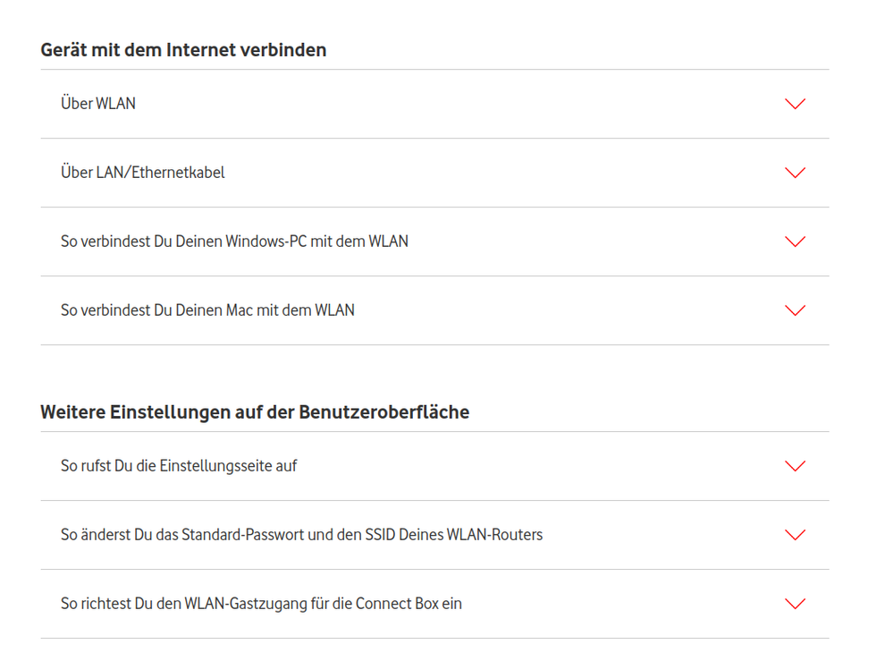Click the 'Gerät mit dem Internet verbinden' heading
The image size is (893, 661).
183,50
